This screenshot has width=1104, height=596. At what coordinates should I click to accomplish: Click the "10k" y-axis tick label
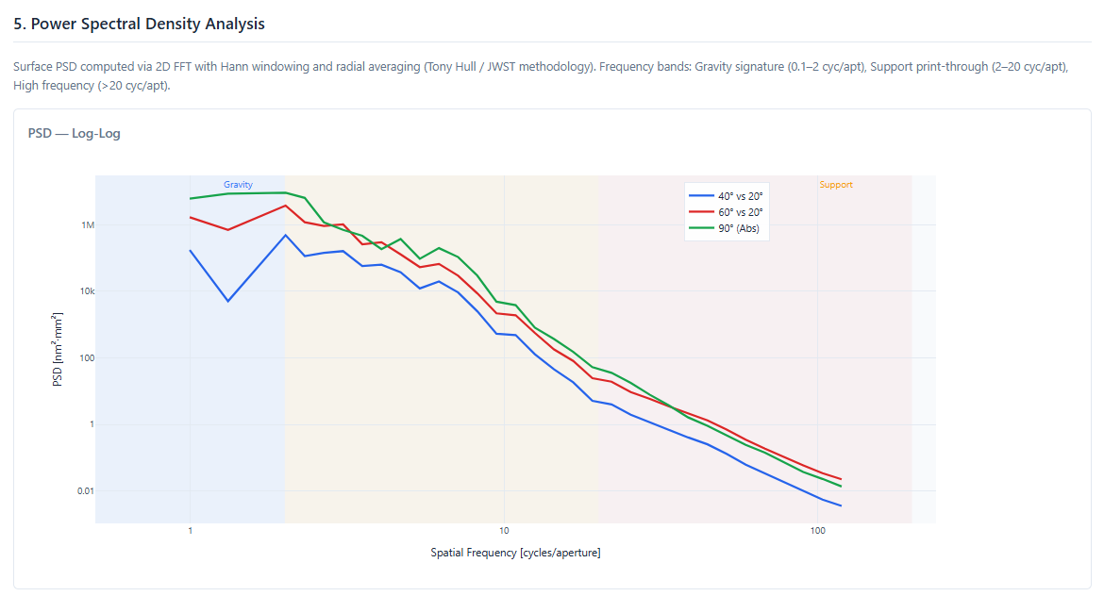click(x=87, y=291)
